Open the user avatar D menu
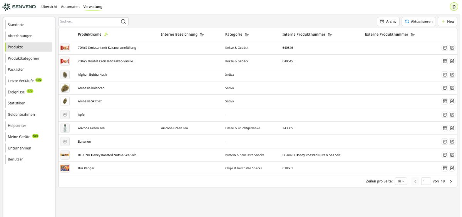 point(454,7)
